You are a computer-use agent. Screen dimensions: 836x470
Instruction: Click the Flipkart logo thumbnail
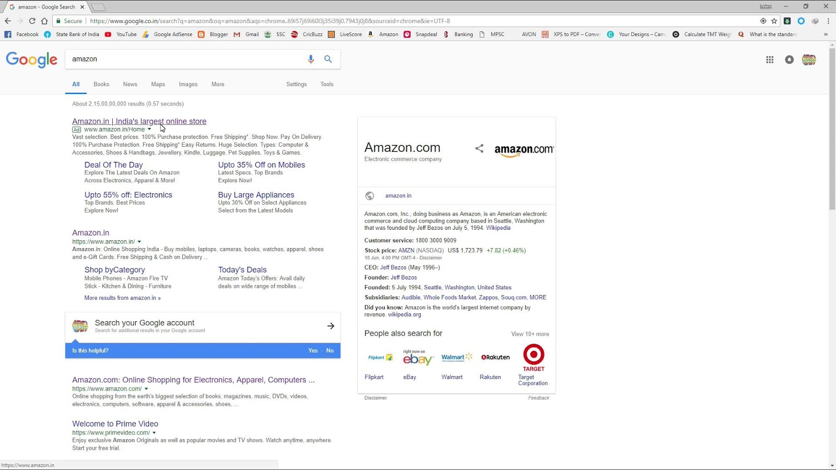click(380, 358)
